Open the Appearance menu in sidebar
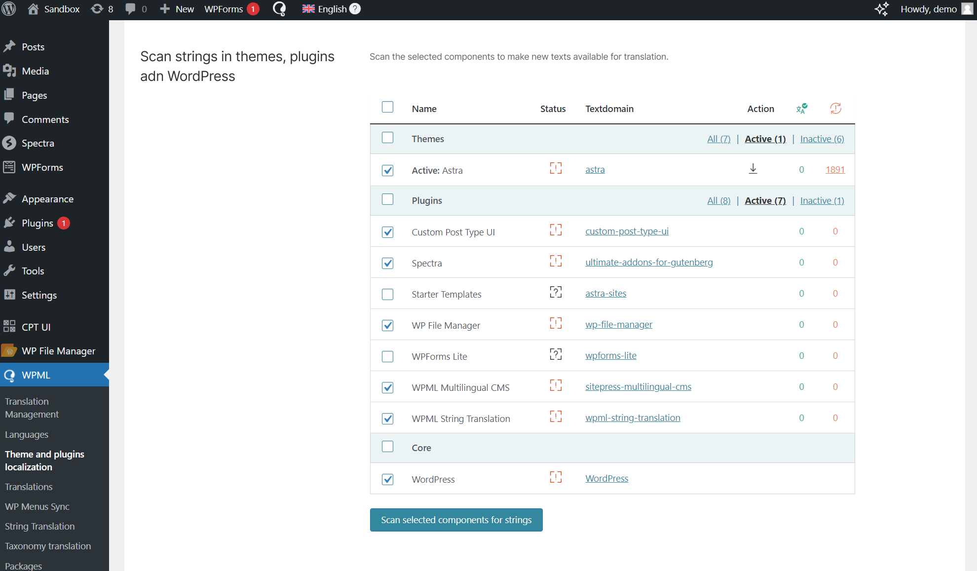Viewport: 977px width, 571px height. pos(47,199)
